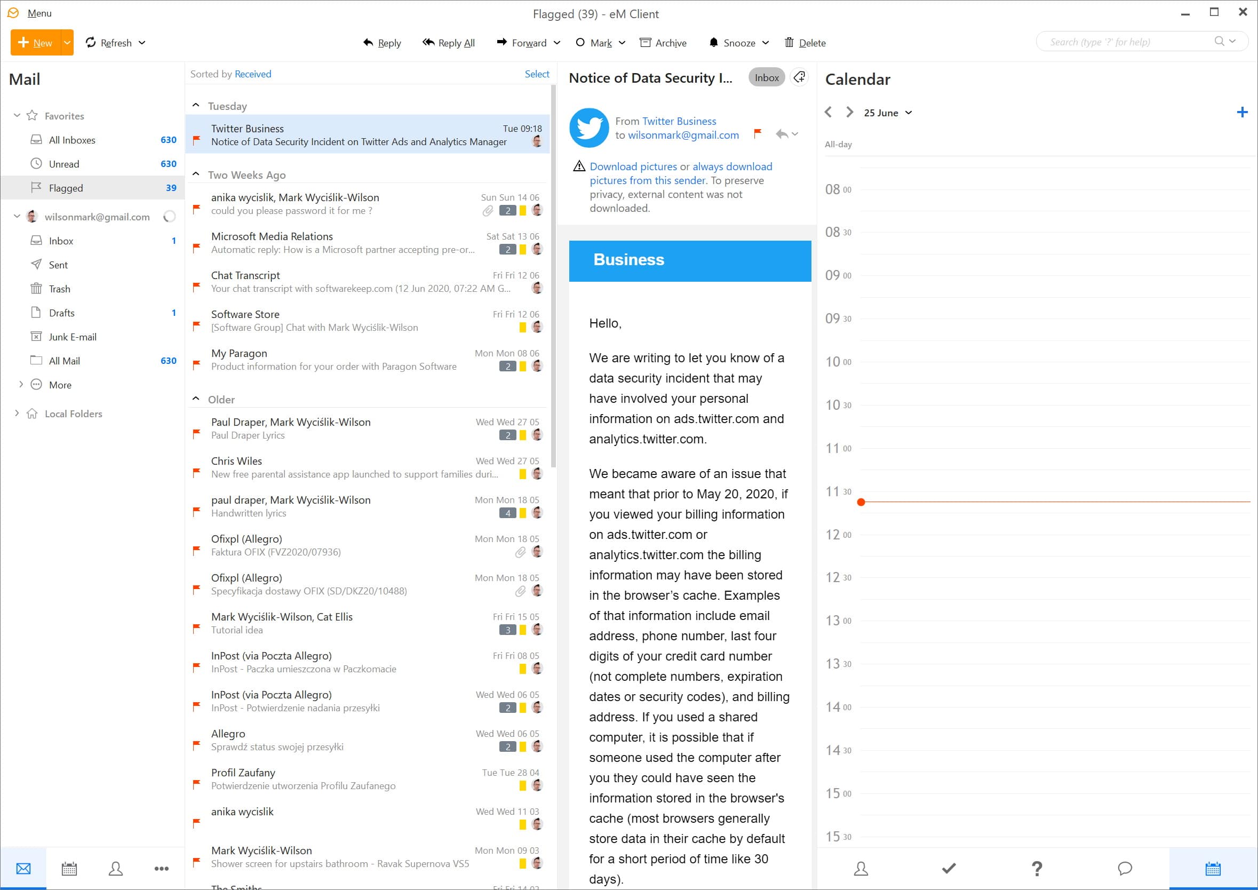The width and height of the screenshot is (1258, 890).
Task: Toggle collapse Two Weeks Ago group
Action: click(197, 174)
